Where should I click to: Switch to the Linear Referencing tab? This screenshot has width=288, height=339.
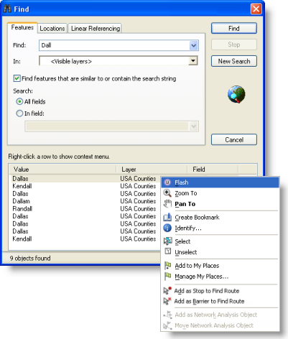96,29
